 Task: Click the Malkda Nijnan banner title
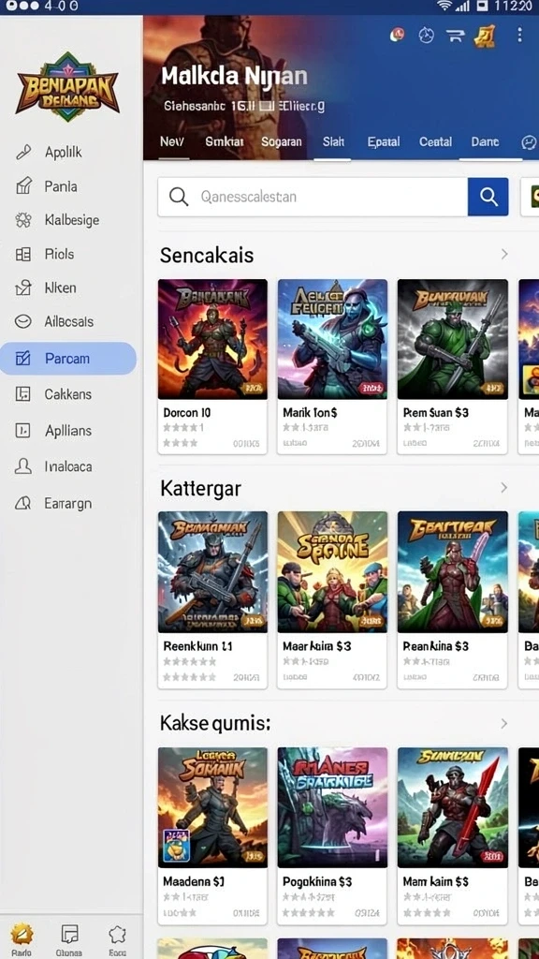click(x=234, y=77)
